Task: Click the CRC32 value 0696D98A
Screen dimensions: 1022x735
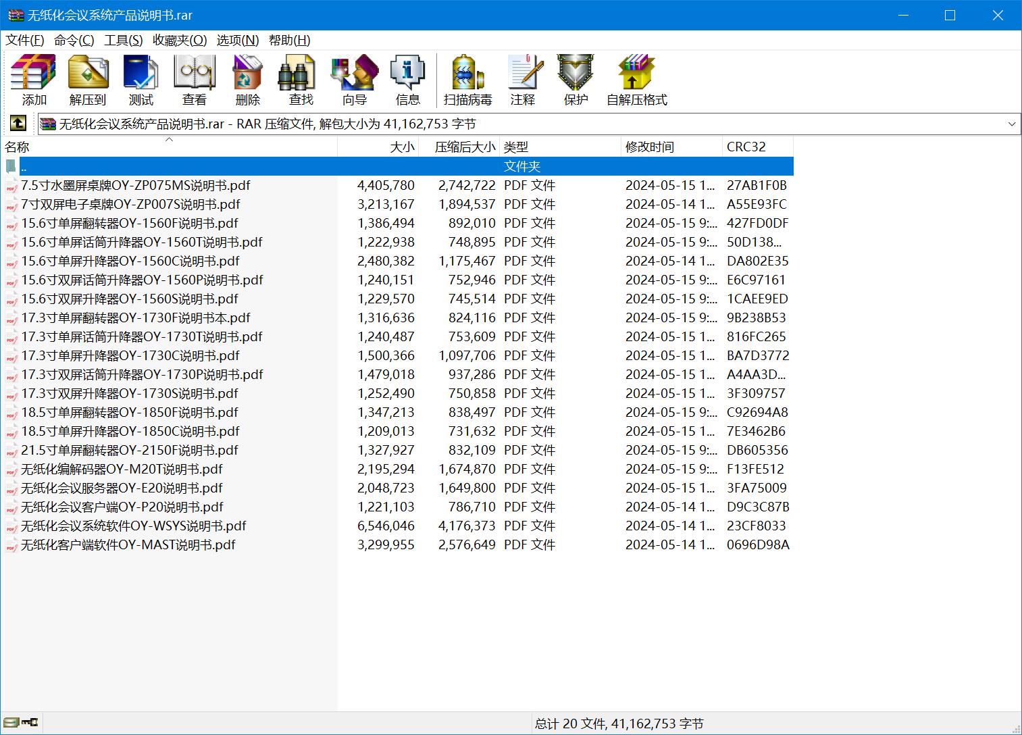Action: 758,545
